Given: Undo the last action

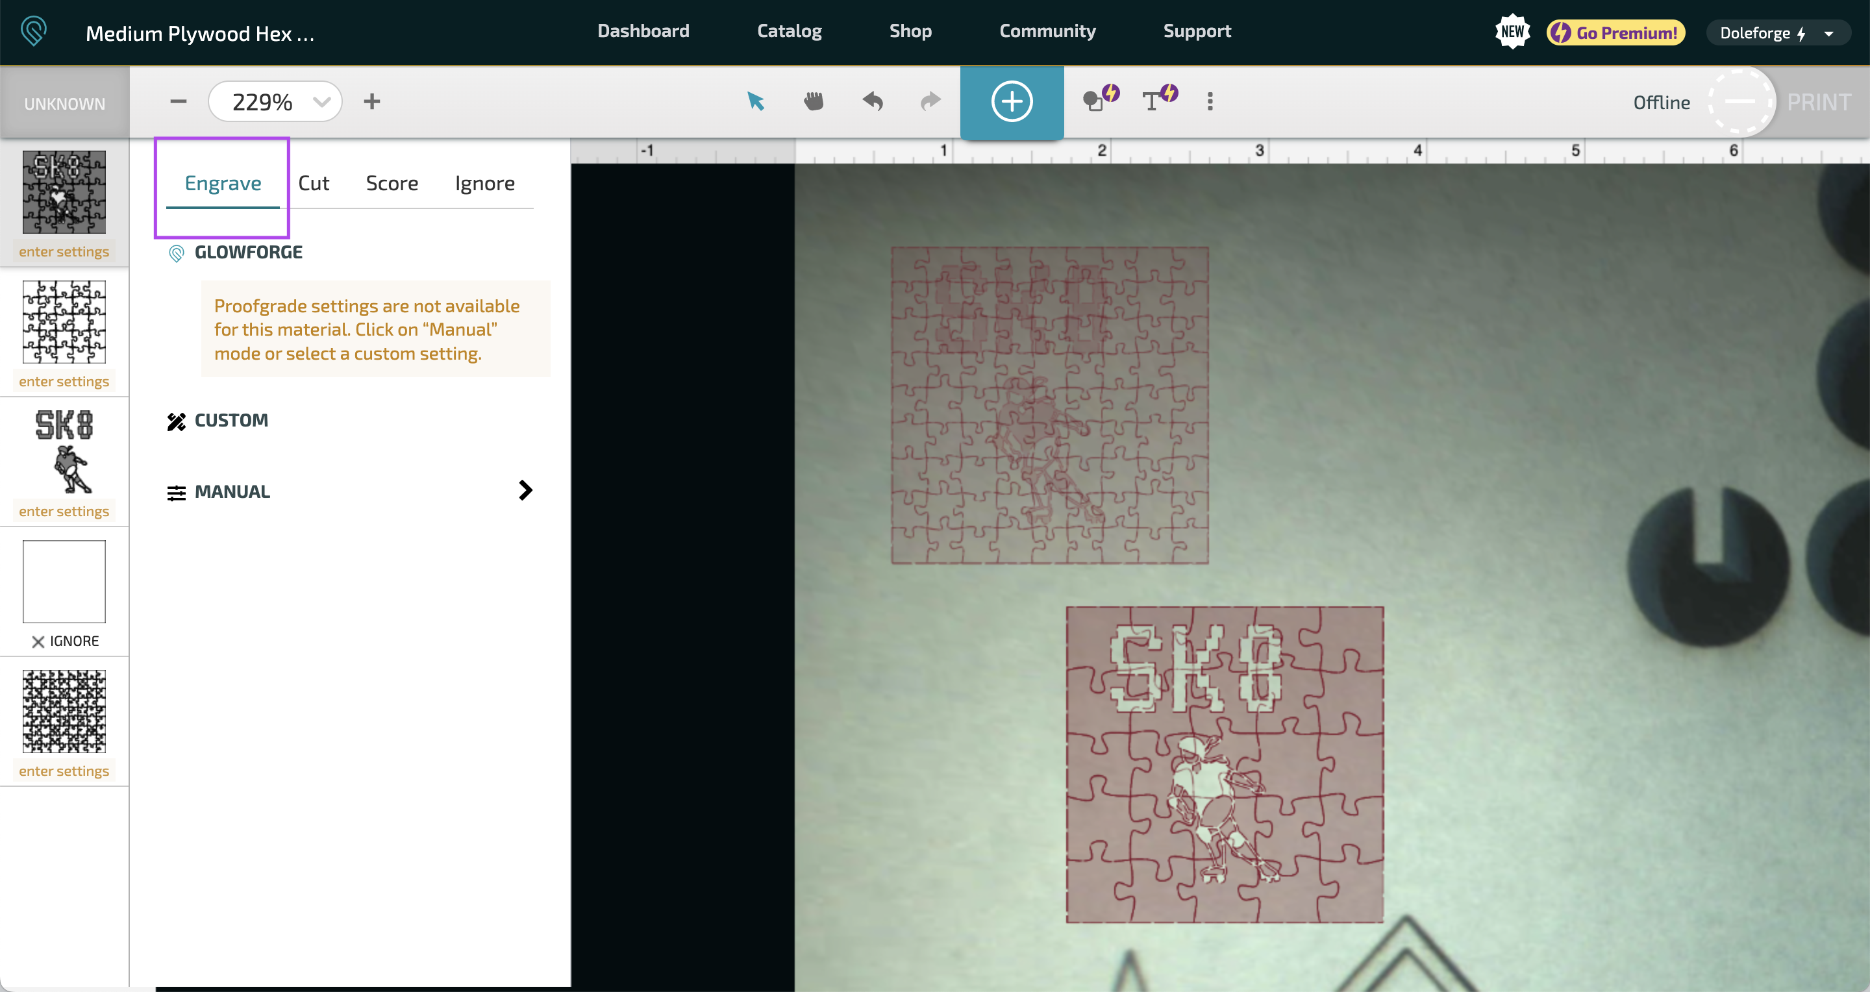Looking at the screenshot, I should tap(873, 101).
